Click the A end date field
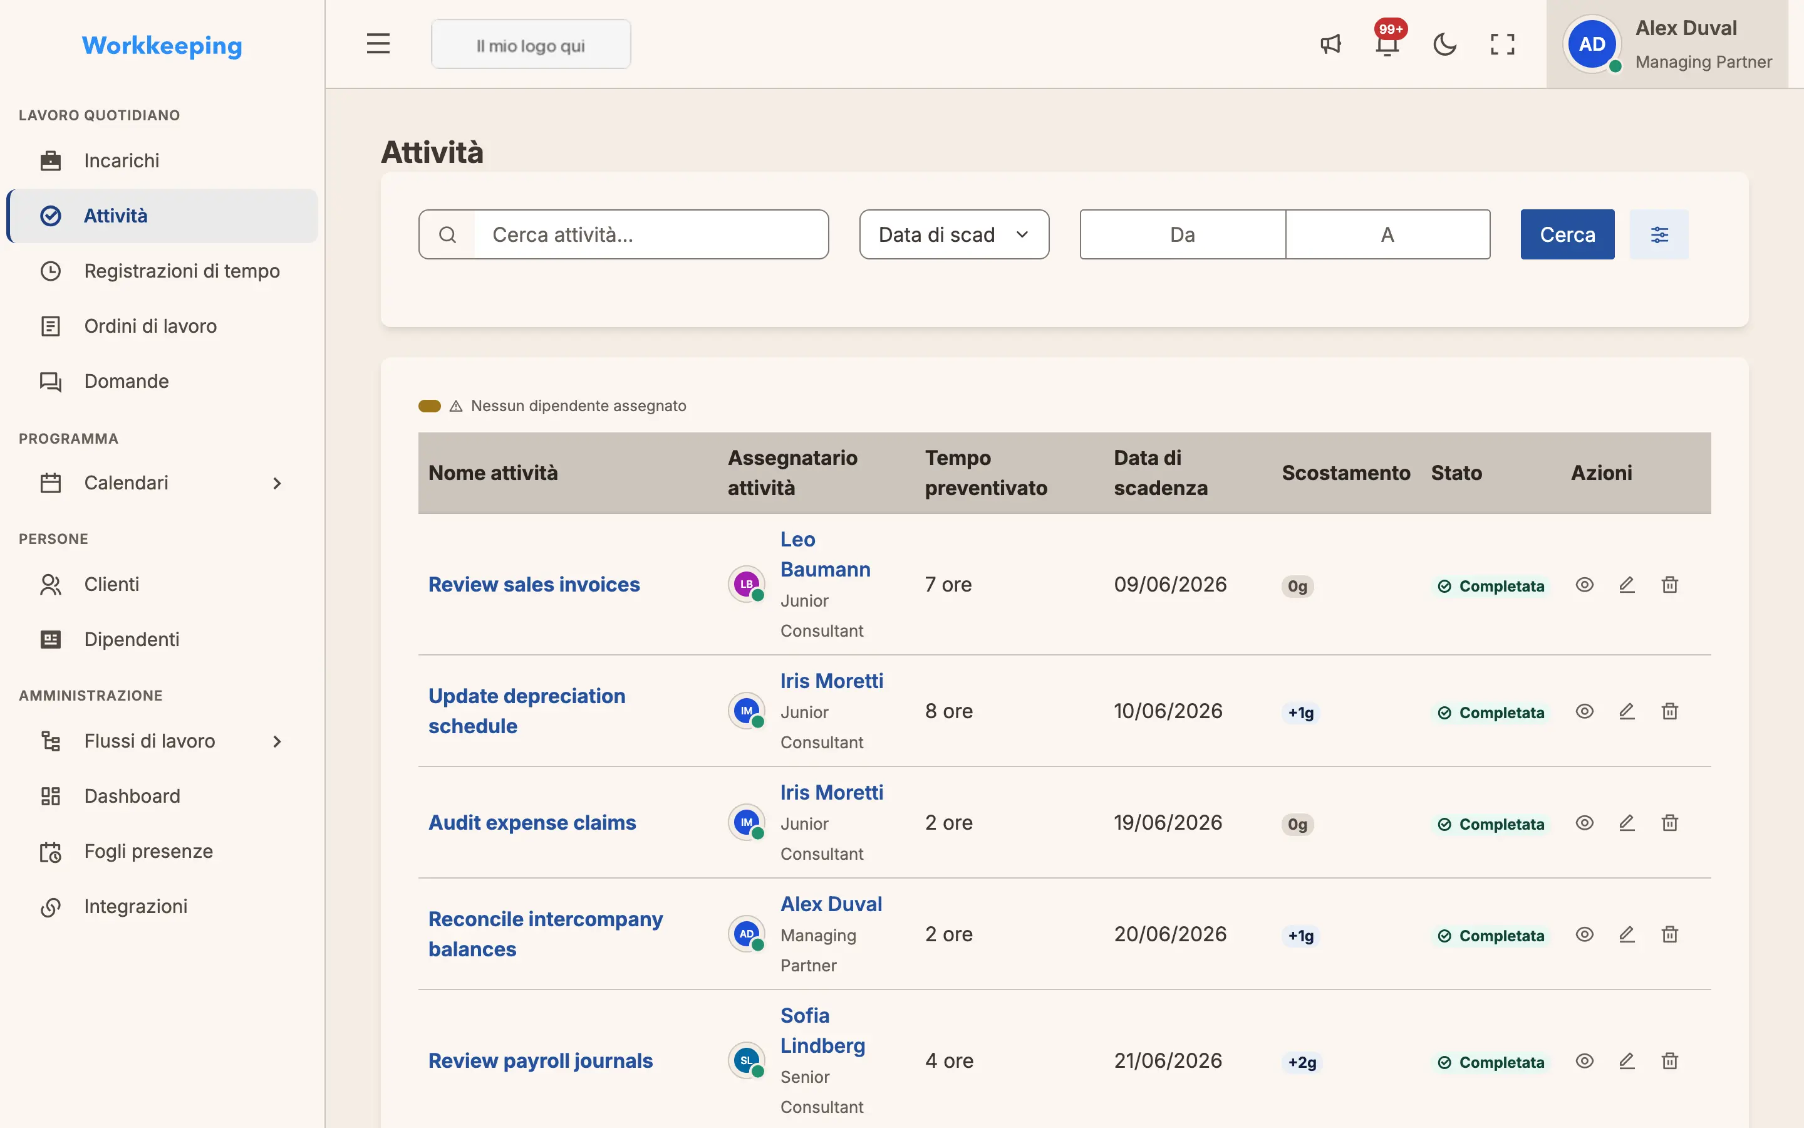 click(x=1387, y=234)
